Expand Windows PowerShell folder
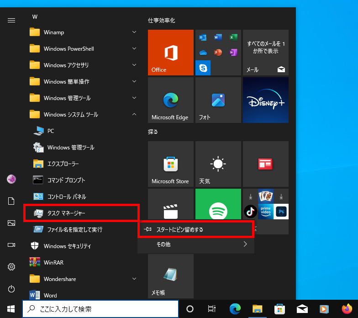Image resolution: width=358 pixels, height=318 pixels. tap(82, 48)
